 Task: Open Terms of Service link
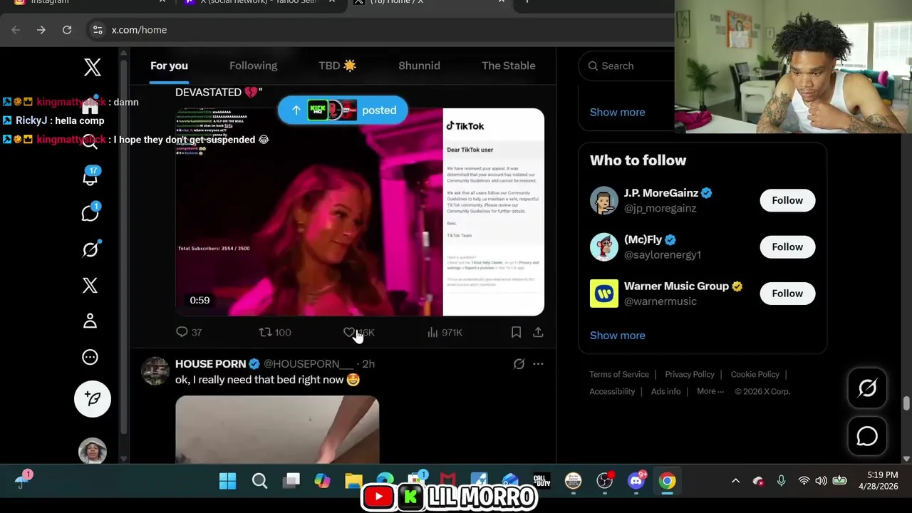619,374
